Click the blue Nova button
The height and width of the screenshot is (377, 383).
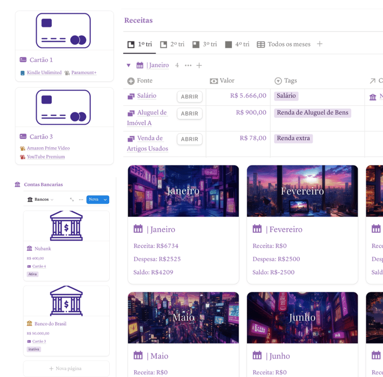point(94,199)
